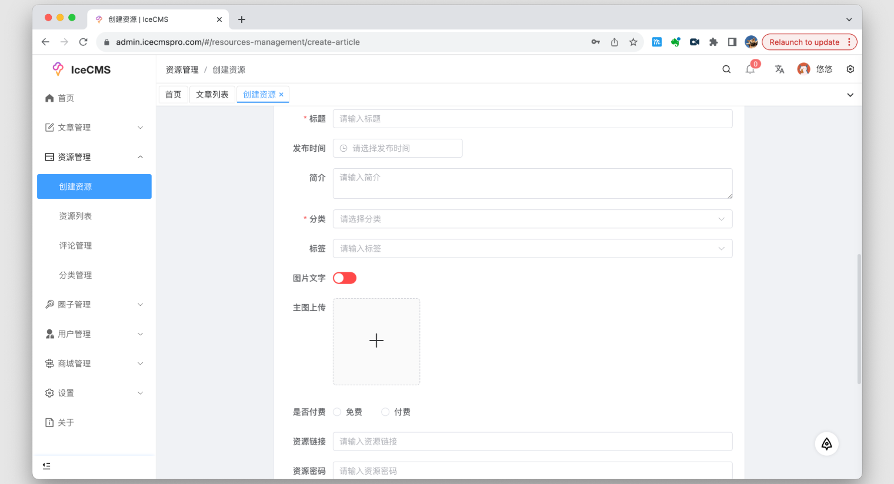Switch to the 首页 tab
This screenshot has width=894, height=484.
tap(173, 94)
